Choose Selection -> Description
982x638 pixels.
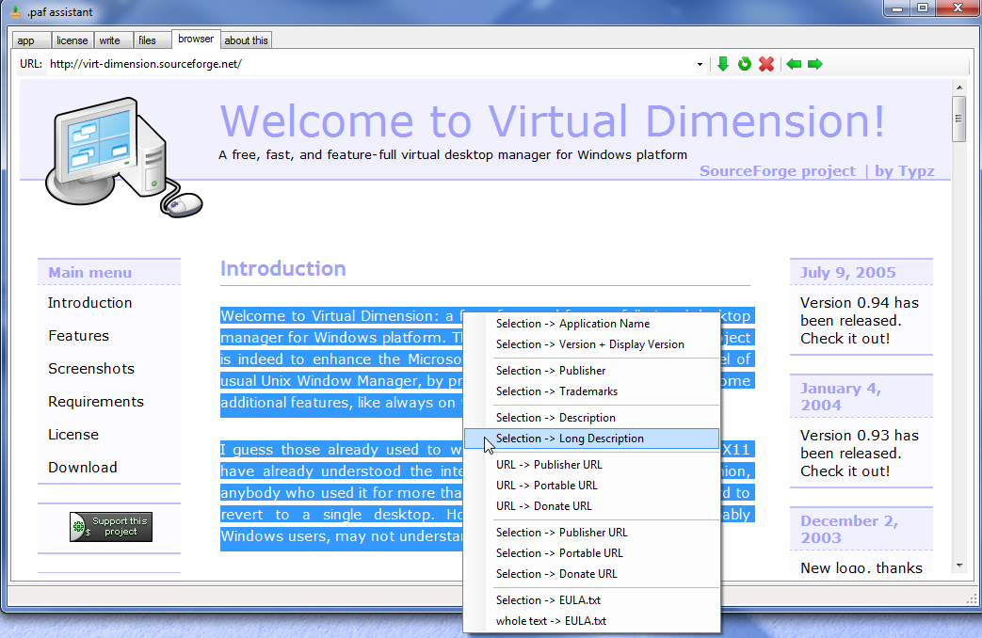pyautogui.click(x=591, y=418)
